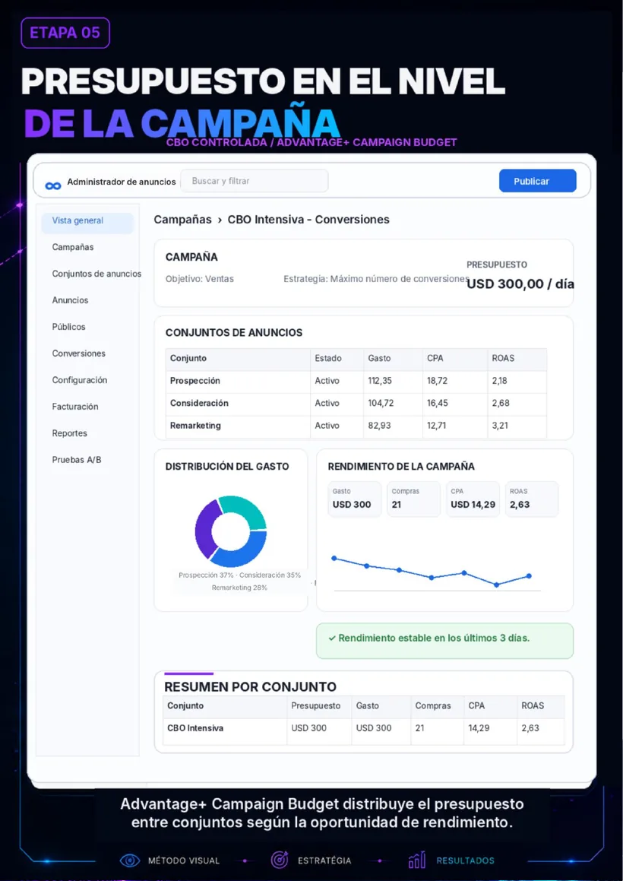Open the Públicos sidebar section
623x881 pixels.
point(68,326)
